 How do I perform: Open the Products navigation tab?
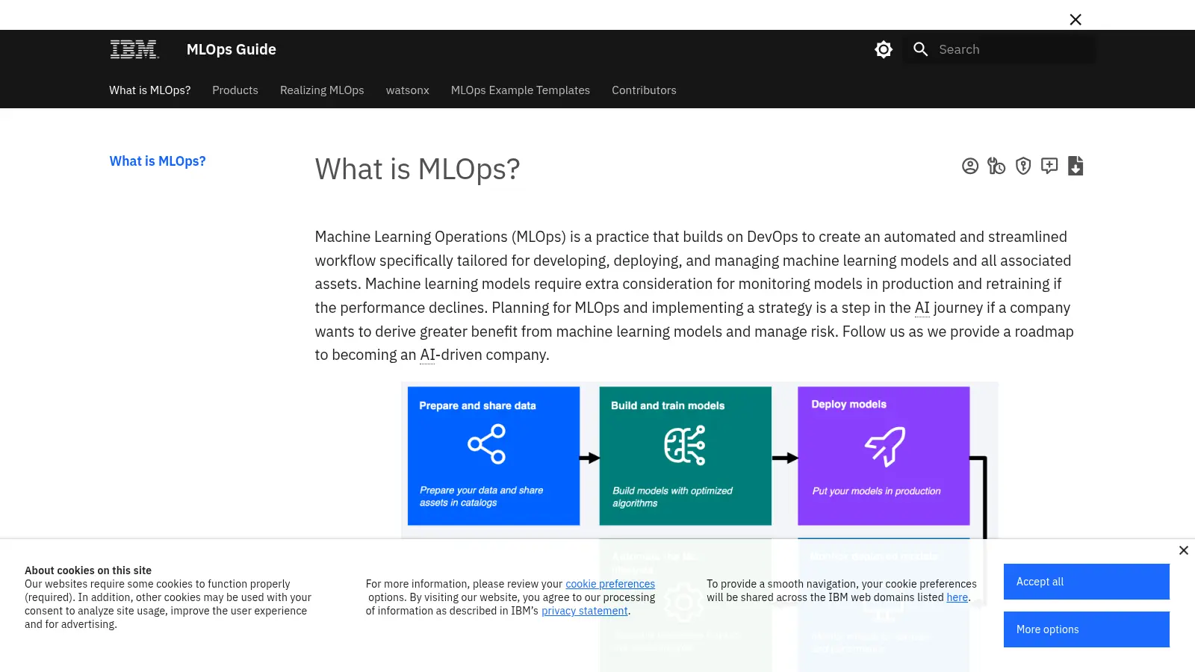point(235,90)
